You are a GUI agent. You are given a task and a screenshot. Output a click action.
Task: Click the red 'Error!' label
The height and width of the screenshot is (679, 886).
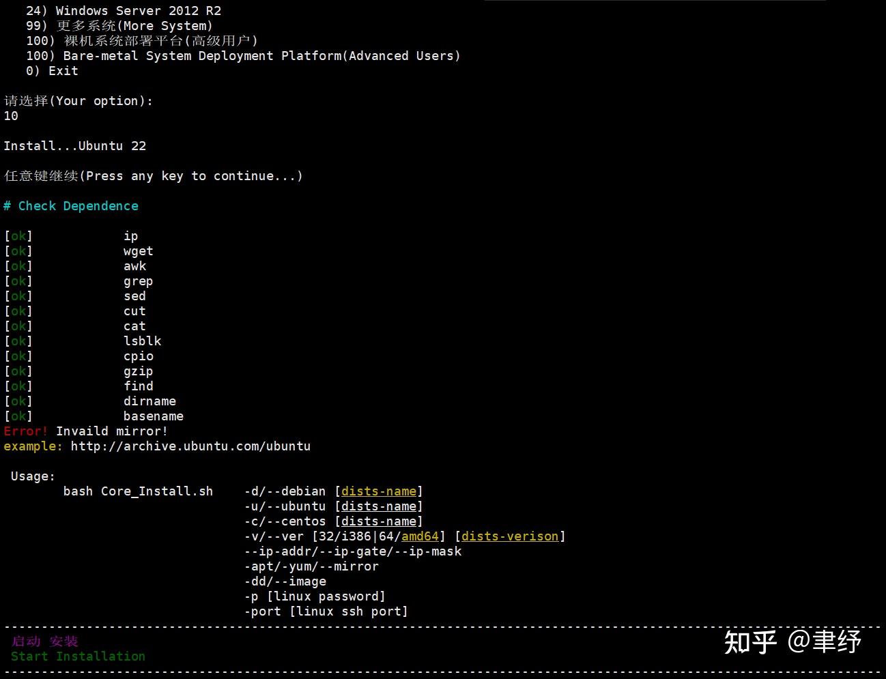pyautogui.click(x=26, y=431)
